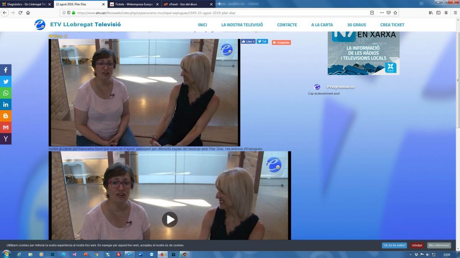Open Firefox account icon

[446, 13]
